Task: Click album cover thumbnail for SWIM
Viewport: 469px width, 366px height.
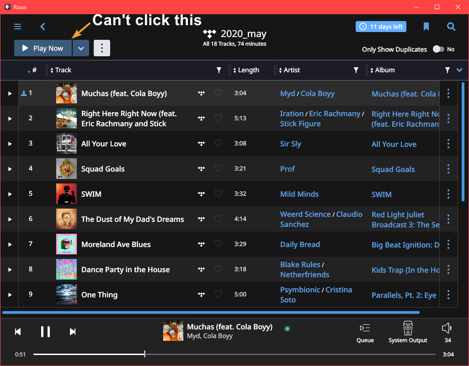Action: click(x=66, y=194)
